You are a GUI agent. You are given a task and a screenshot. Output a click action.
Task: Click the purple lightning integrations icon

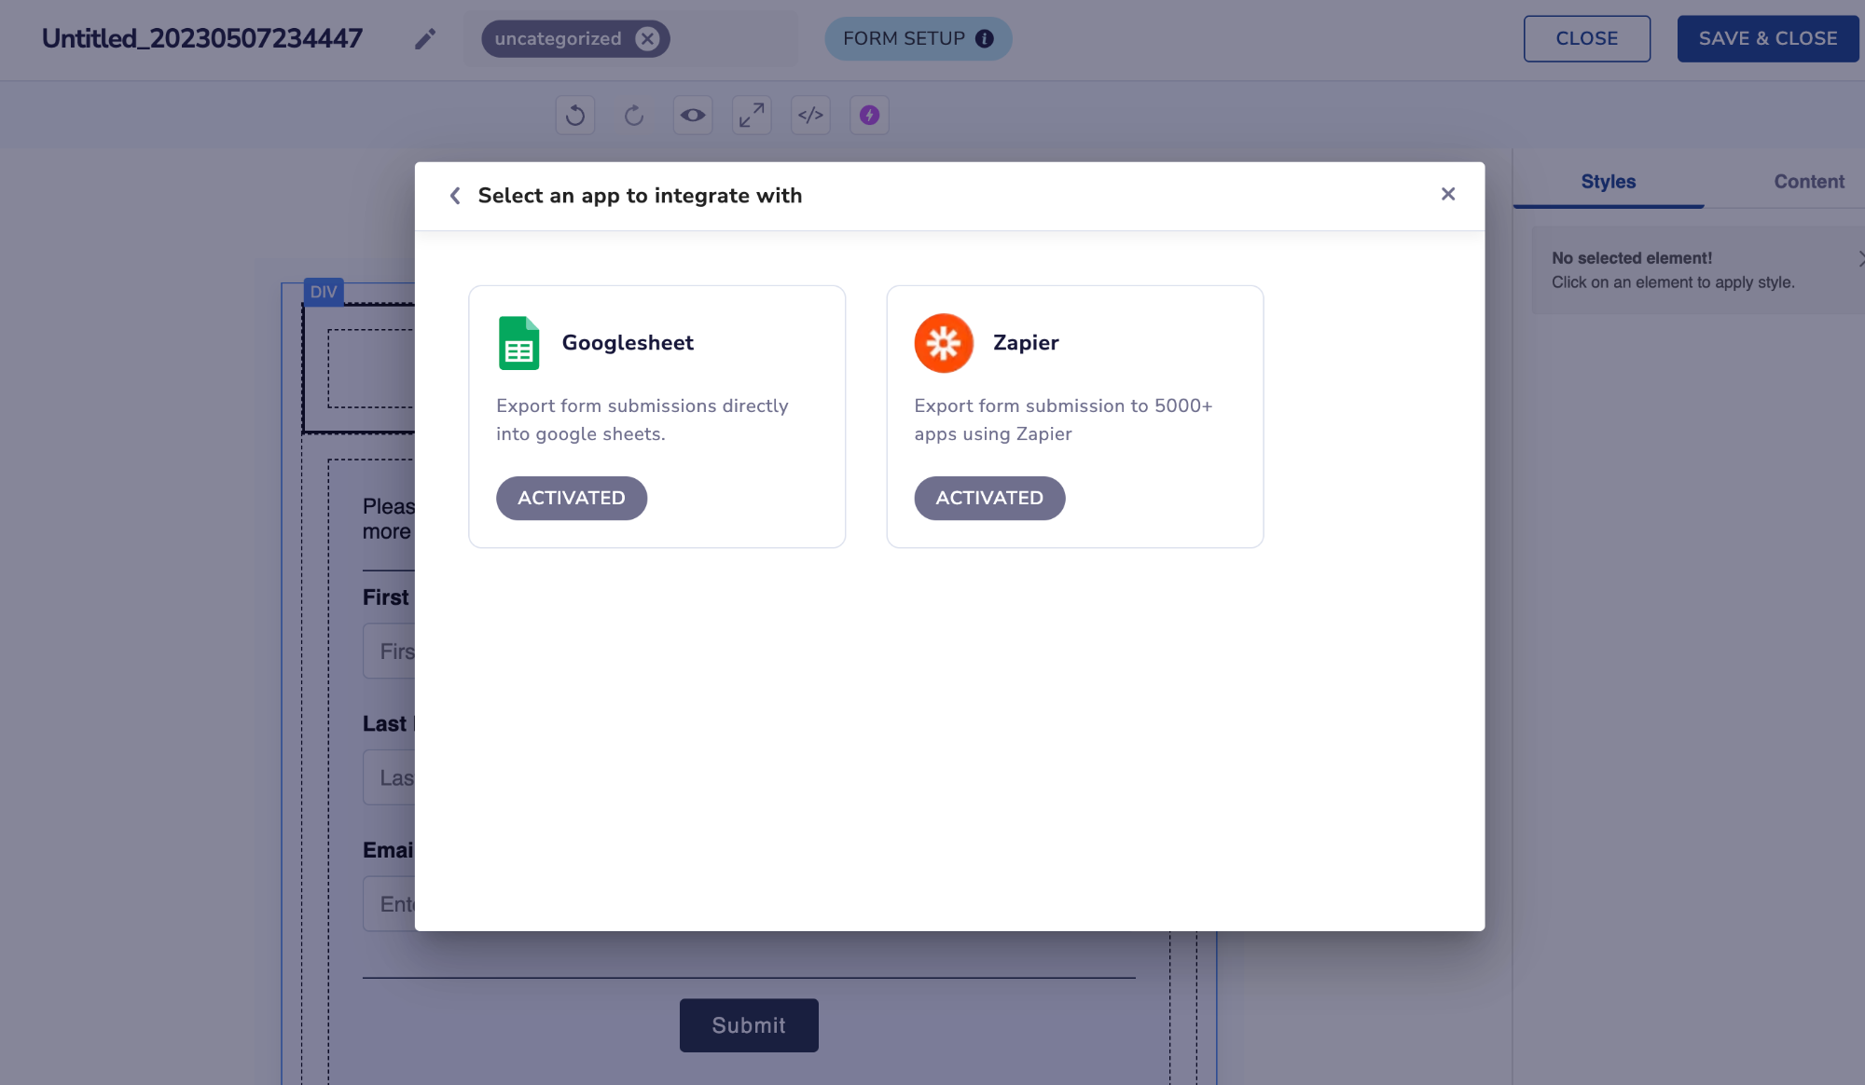point(869,116)
